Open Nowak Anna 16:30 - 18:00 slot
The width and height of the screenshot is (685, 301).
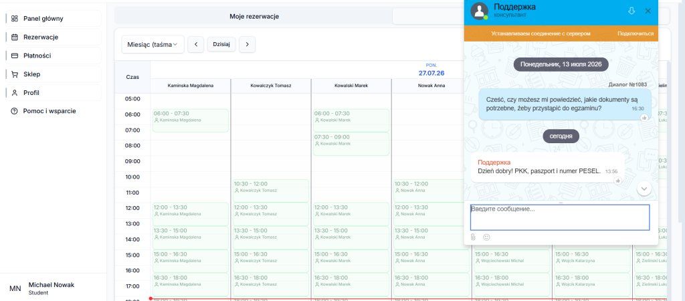(x=431, y=284)
